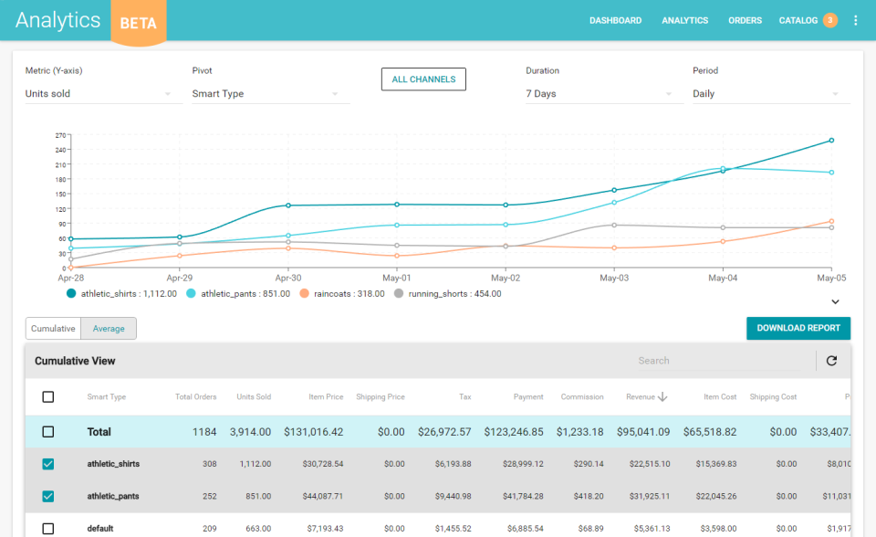
Task: Click the All Channels button
Action: (423, 79)
